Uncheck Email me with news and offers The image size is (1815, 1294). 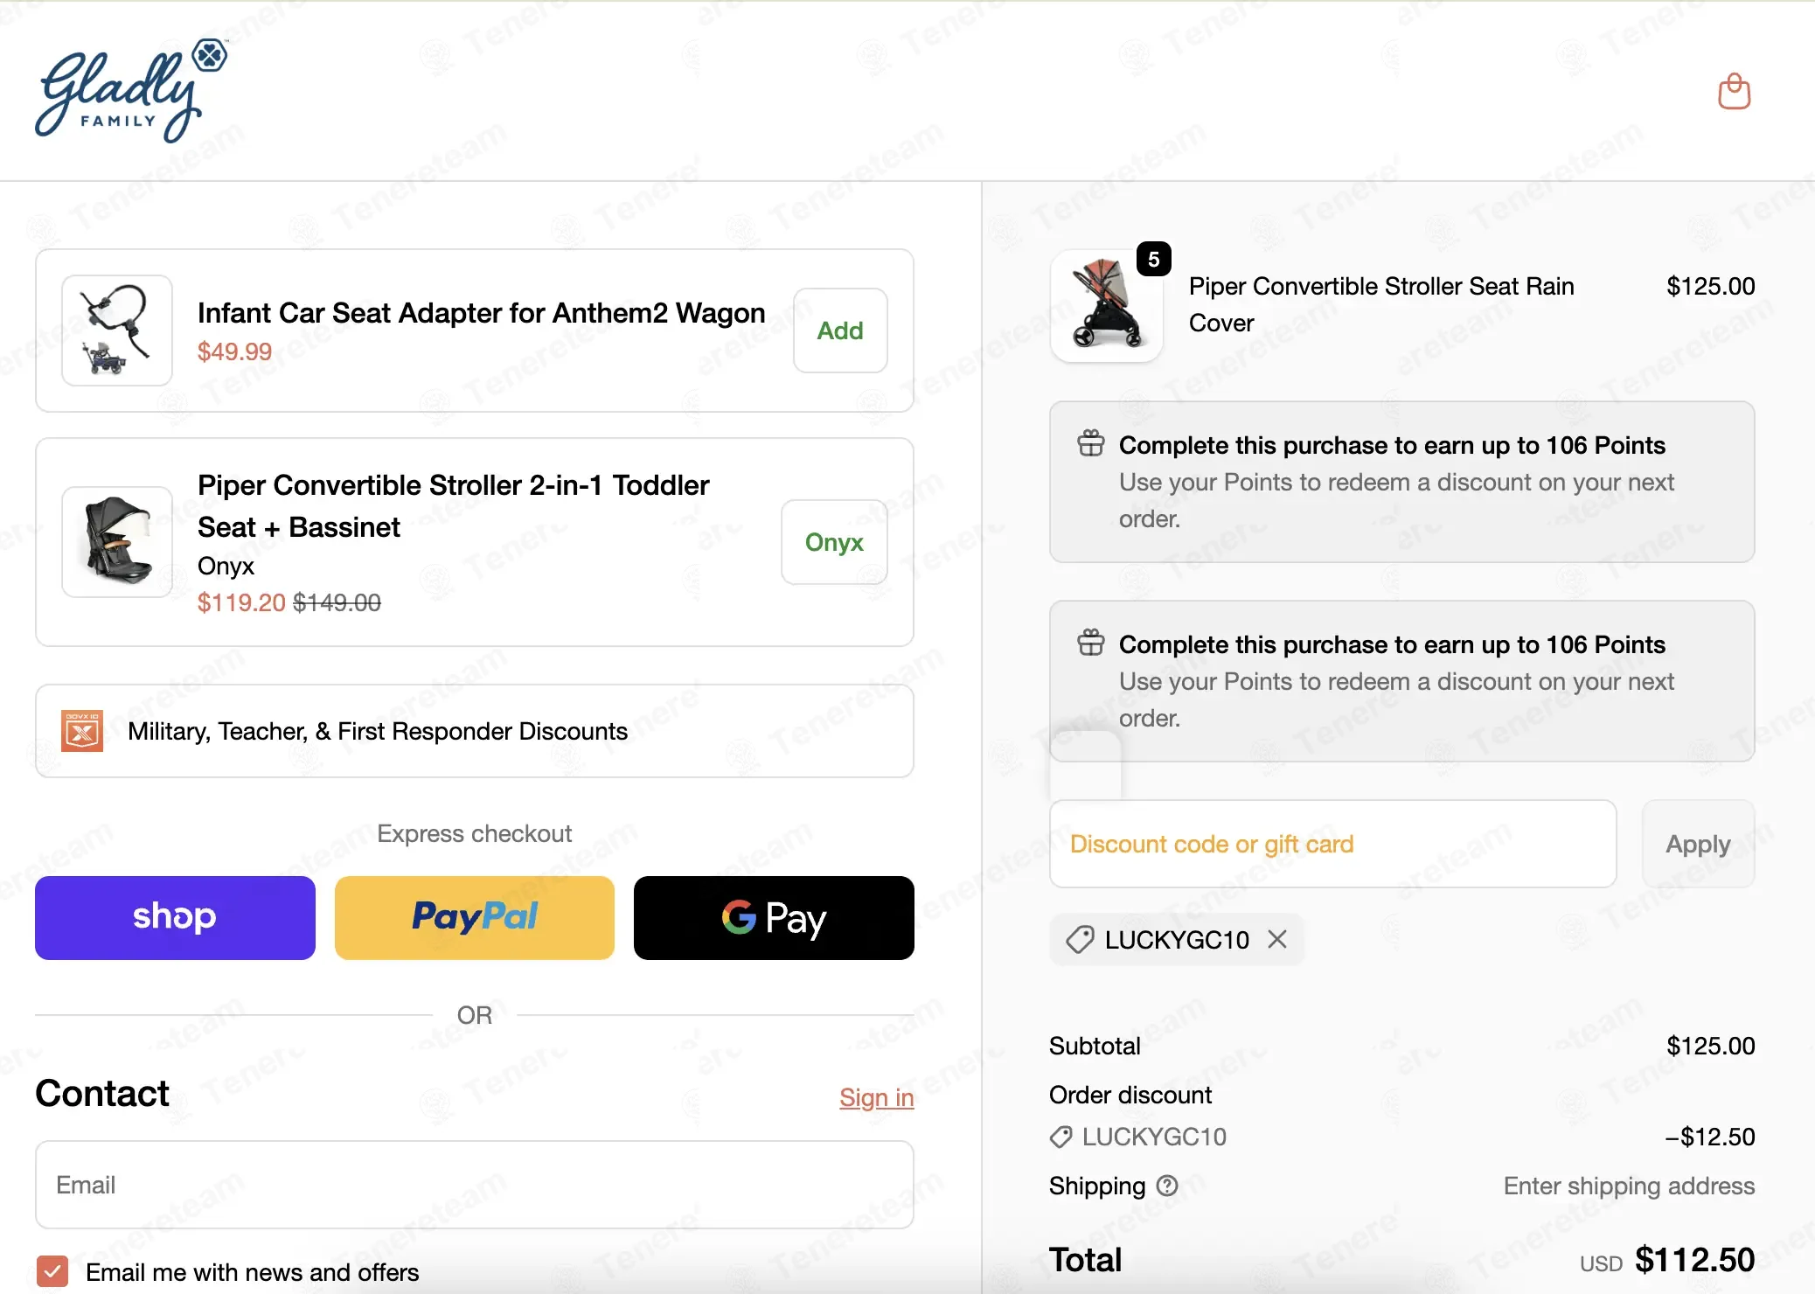pyautogui.click(x=52, y=1271)
